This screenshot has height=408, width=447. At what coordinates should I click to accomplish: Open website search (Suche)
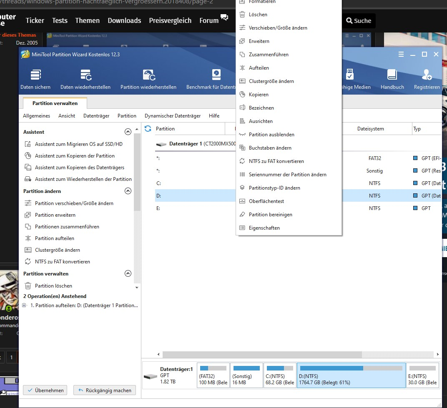coord(359,20)
